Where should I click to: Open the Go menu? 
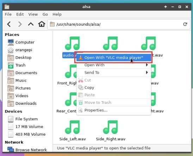[x=45, y=14]
